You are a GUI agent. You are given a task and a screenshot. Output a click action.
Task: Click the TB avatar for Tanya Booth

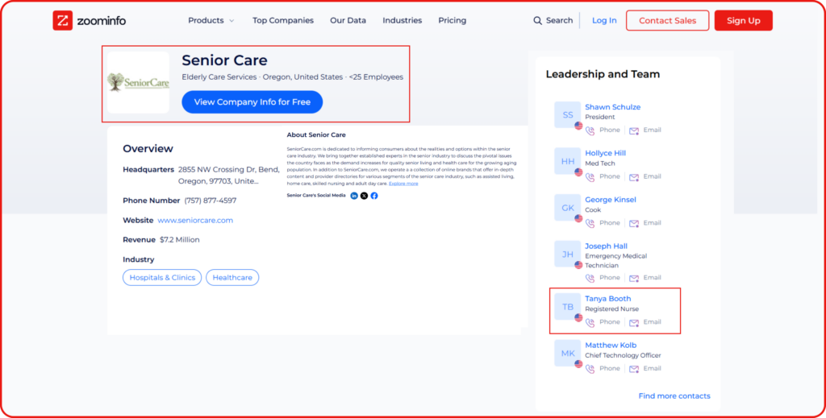click(567, 307)
